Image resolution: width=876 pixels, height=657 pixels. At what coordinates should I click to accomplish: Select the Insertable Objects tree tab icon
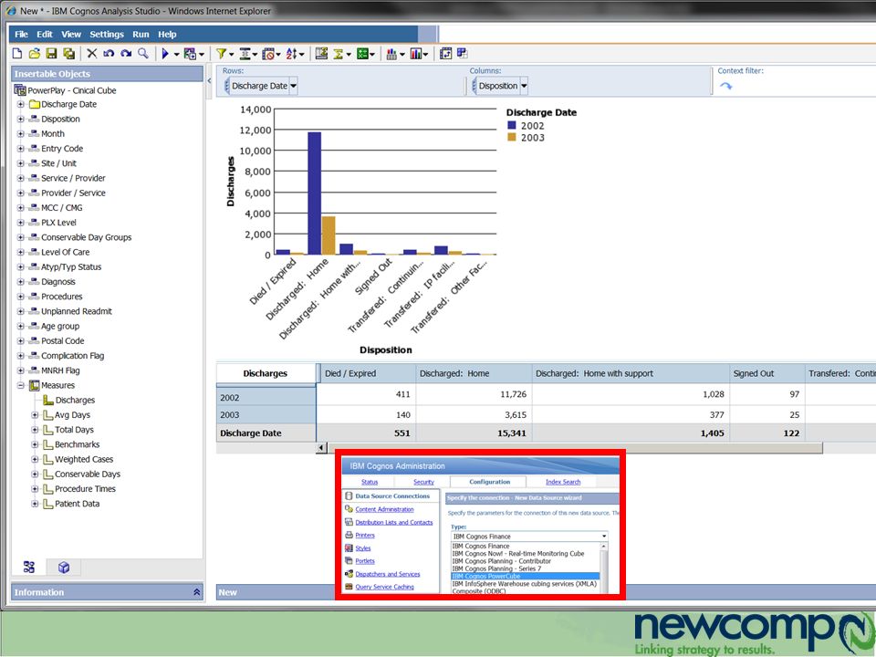29,567
